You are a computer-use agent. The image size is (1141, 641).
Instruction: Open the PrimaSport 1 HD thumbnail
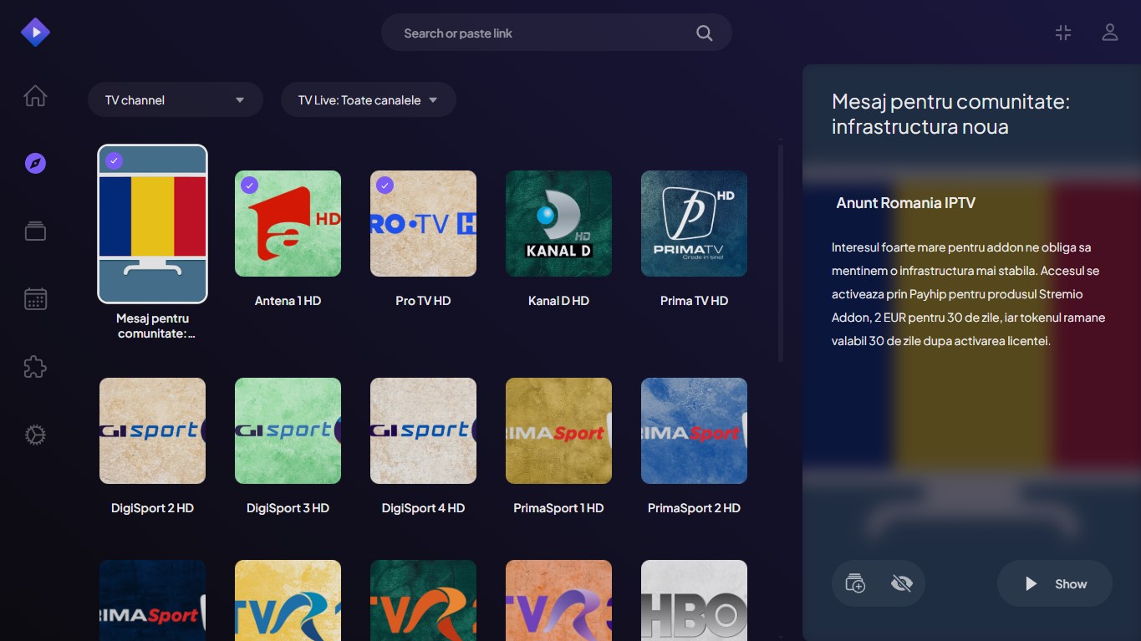coord(558,430)
